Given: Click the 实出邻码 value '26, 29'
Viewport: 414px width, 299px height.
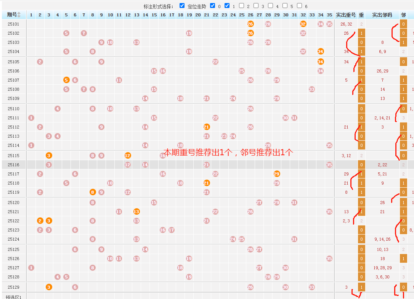Looking at the screenshot, I should 382,71.
